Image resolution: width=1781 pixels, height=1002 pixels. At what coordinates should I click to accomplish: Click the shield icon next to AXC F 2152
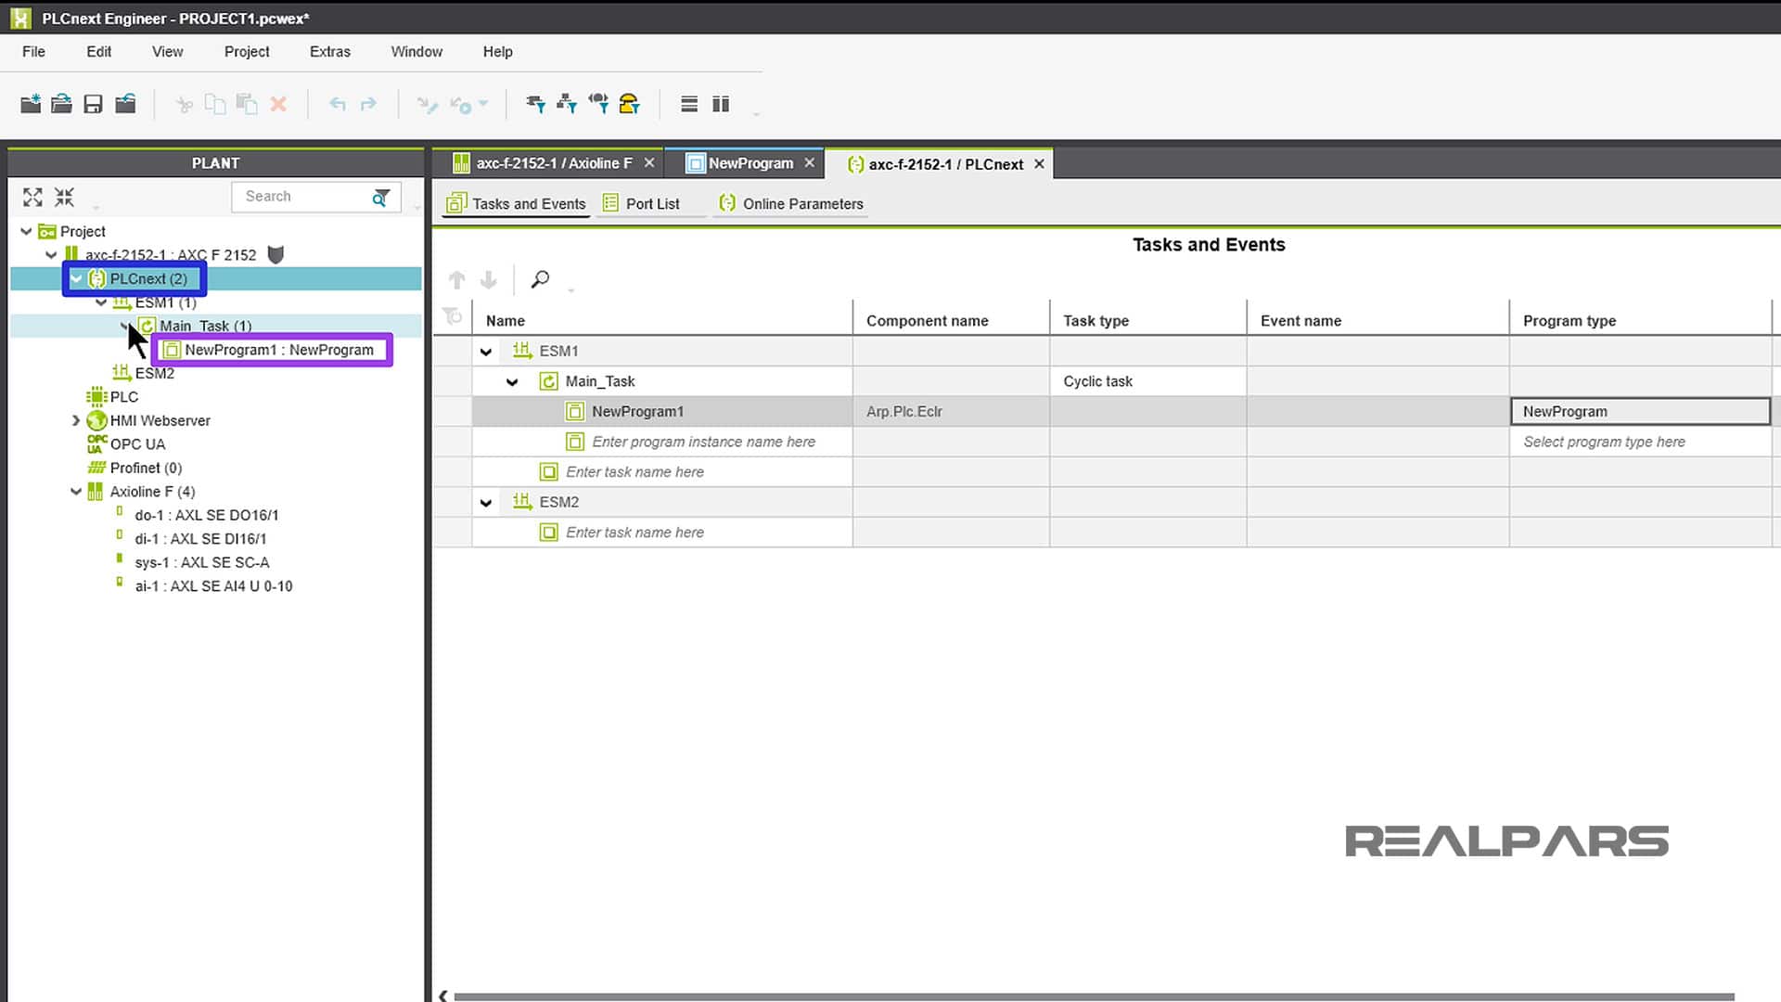[275, 254]
